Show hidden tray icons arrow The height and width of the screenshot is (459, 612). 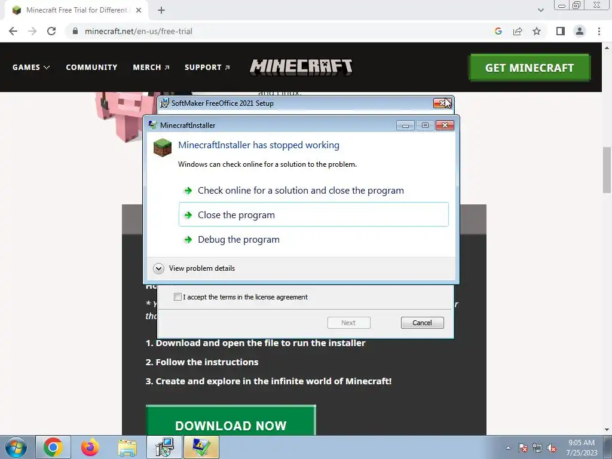[x=508, y=448]
